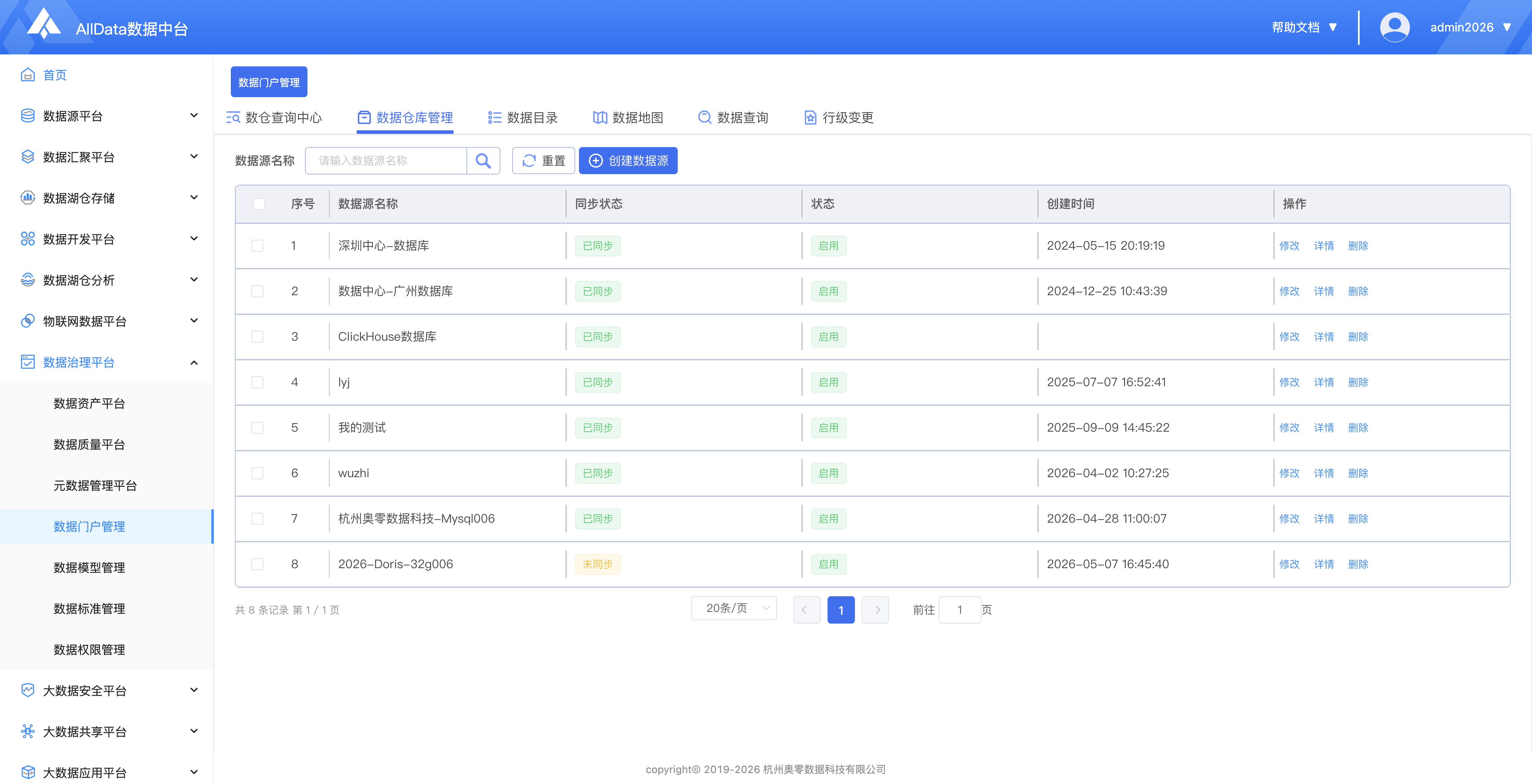The height and width of the screenshot is (784, 1532).
Task: Check the lyj row checkbox
Action: pos(257,382)
